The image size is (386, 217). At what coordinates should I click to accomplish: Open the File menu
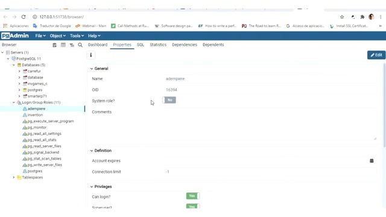pos(40,36)
